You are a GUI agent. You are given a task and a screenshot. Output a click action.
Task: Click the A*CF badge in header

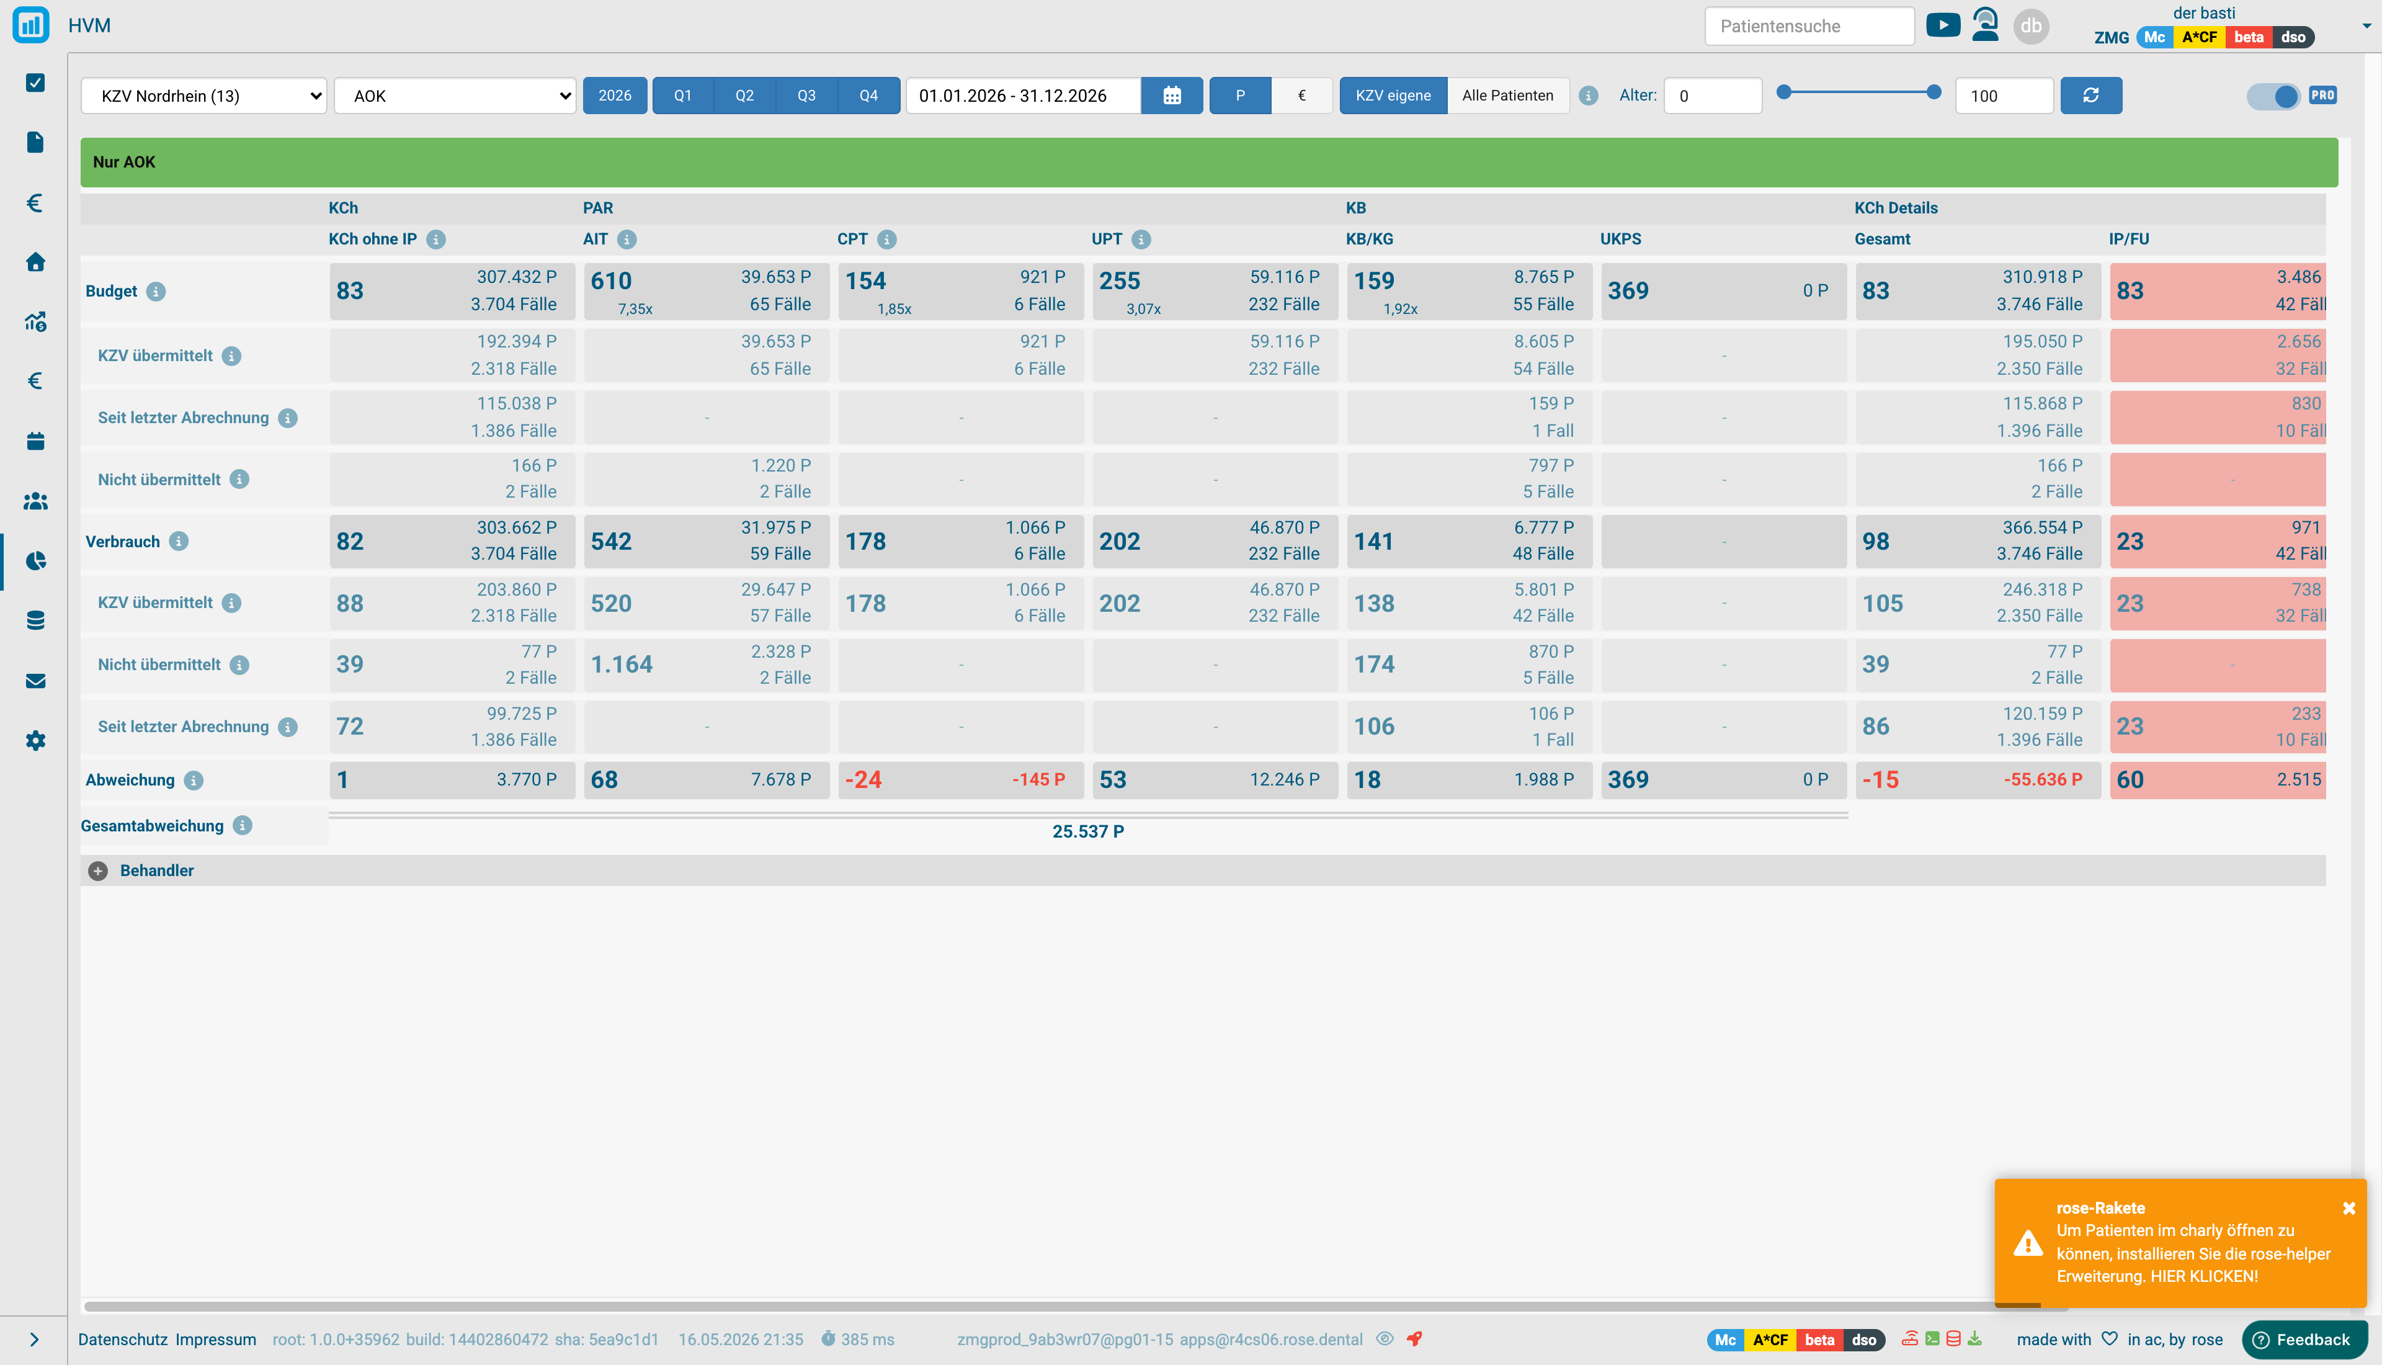coord(2199,37)
